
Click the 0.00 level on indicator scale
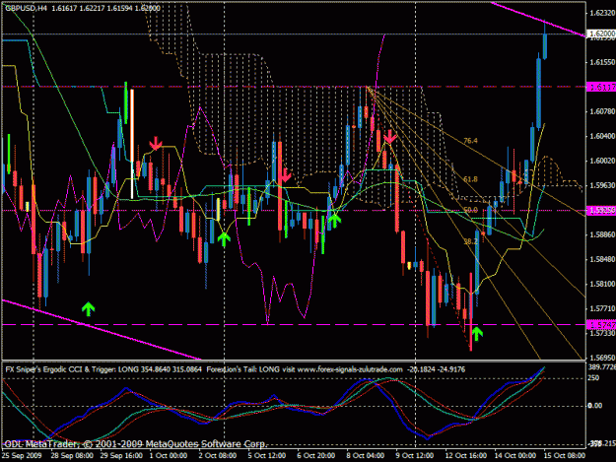594,406
